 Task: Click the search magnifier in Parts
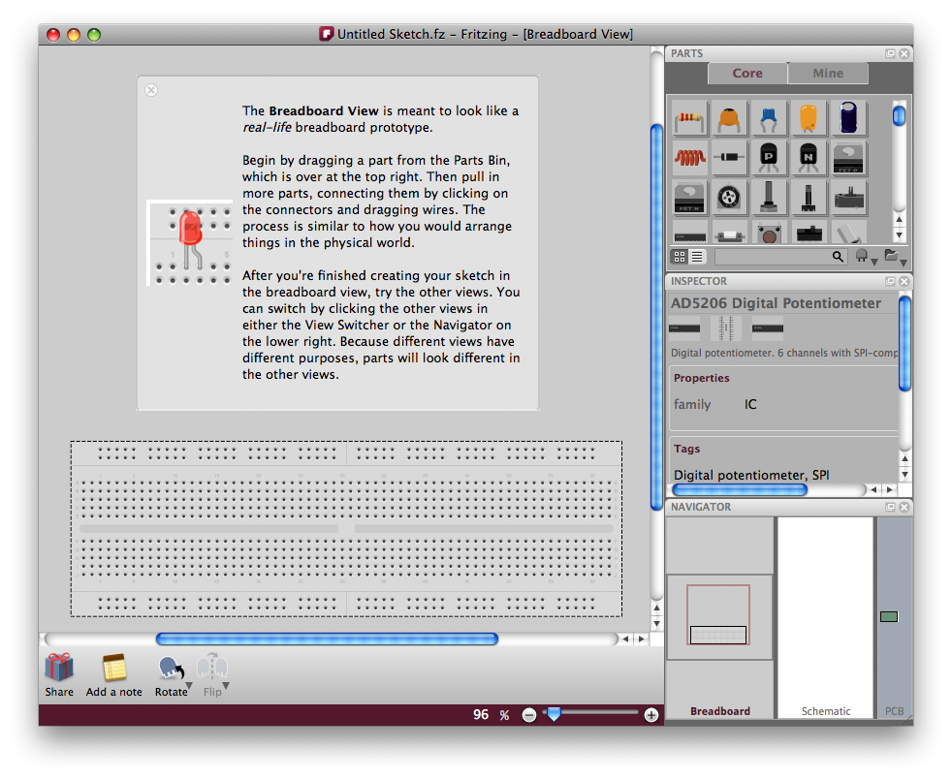point(838,257)
